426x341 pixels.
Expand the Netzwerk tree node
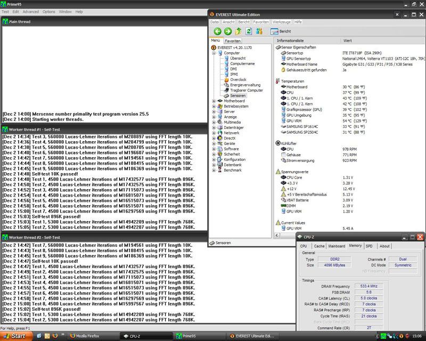point(214,133)
